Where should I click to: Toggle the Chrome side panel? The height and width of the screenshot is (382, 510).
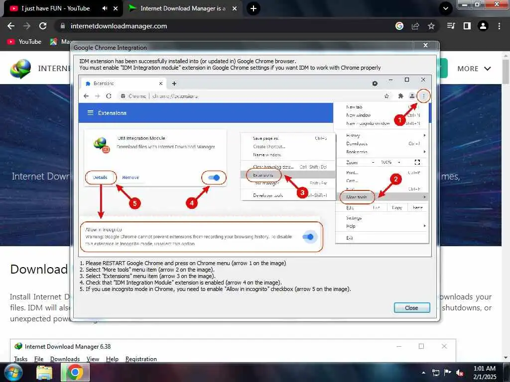[467, 26]
